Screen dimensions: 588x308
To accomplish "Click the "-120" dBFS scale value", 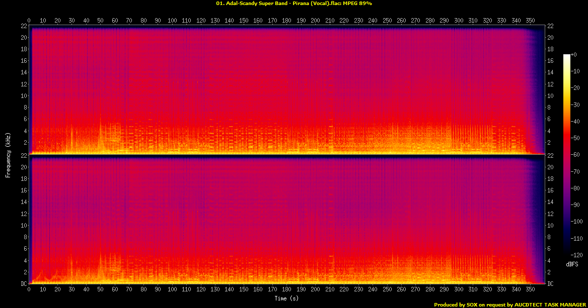I will 577,255.
